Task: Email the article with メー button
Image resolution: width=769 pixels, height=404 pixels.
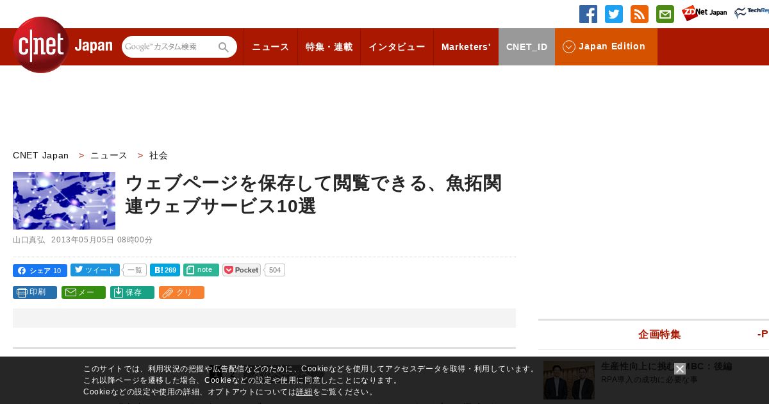Action: [x=83, y=292]
